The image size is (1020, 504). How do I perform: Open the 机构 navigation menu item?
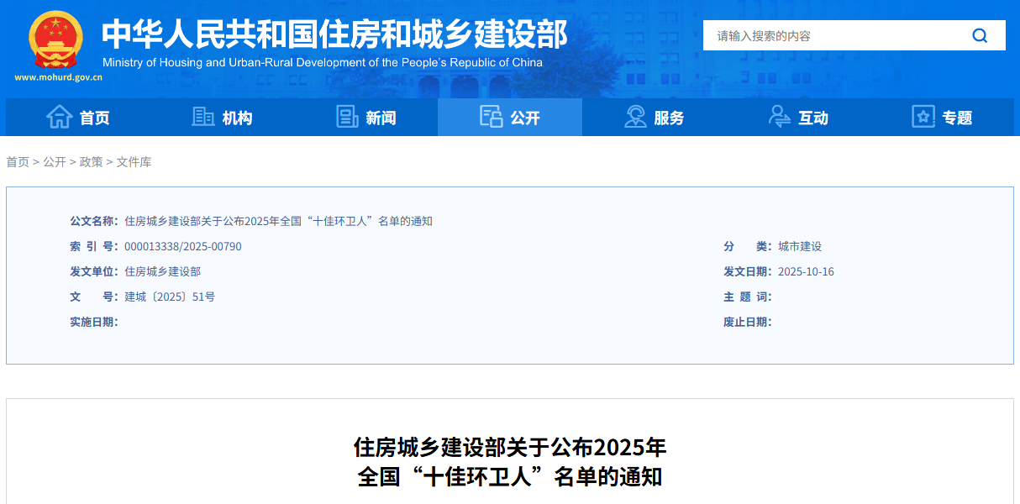pyautogui.click(x=237, y=118)
